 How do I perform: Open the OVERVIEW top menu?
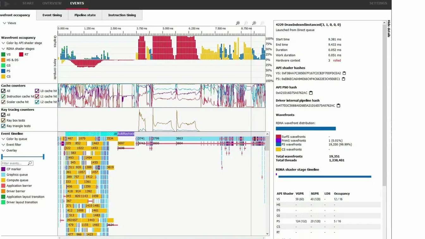(52, 3)
